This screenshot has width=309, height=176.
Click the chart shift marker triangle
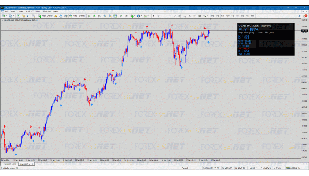(211, 20)
